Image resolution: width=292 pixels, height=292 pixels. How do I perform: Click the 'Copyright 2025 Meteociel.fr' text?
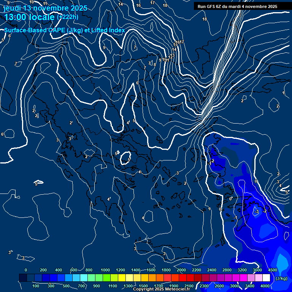[x=162, y=289]
